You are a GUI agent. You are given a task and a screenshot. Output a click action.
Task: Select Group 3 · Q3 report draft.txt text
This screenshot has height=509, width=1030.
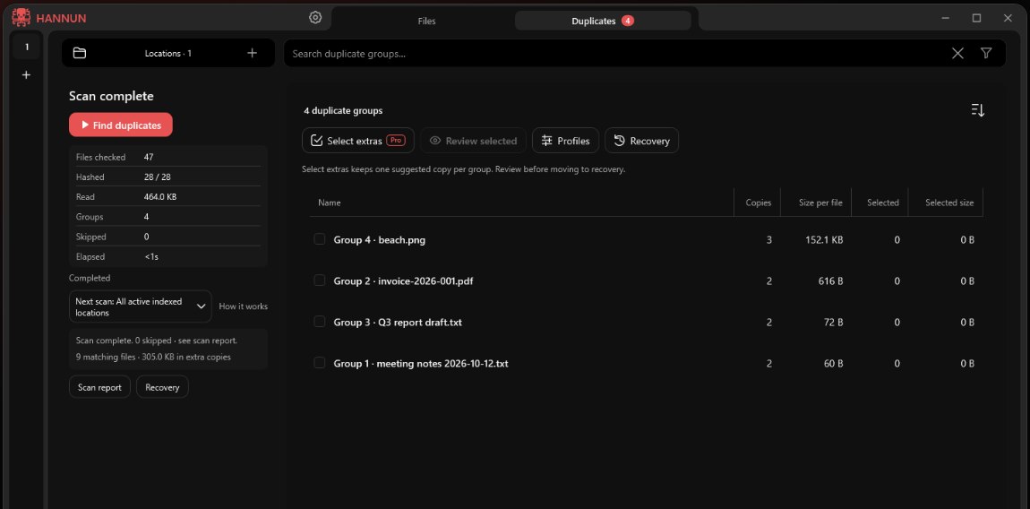(x=398, y=323)
